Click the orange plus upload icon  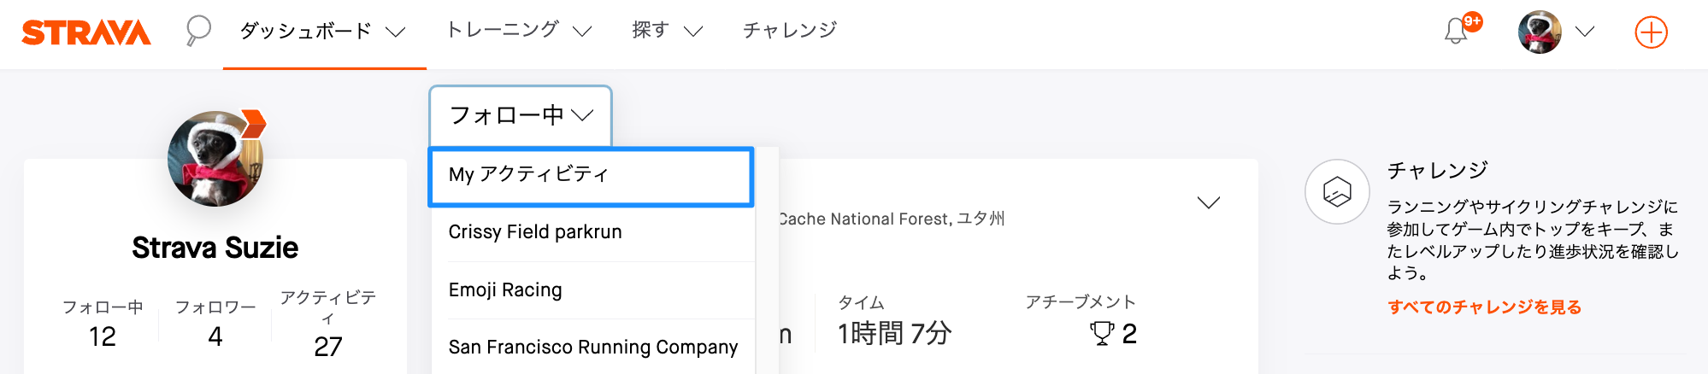tap(1652, 32)
